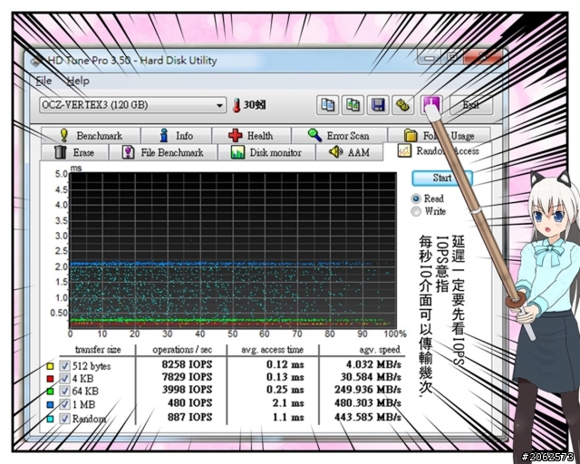Click the 7829 IOPS value

coord(187,377)
